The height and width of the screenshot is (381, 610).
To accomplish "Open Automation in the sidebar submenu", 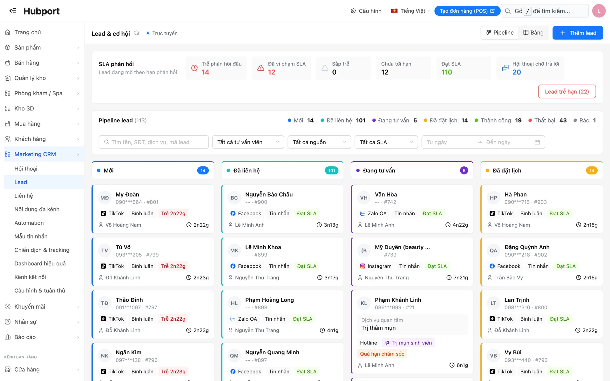I will 29,223.
